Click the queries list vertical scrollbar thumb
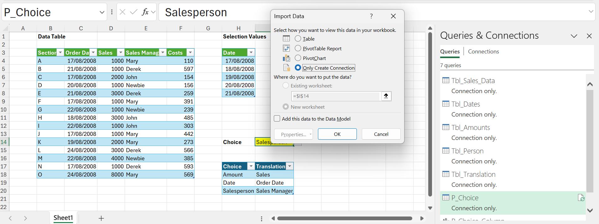The height and width of the screenshot is (224, 599). click(590, 141)
